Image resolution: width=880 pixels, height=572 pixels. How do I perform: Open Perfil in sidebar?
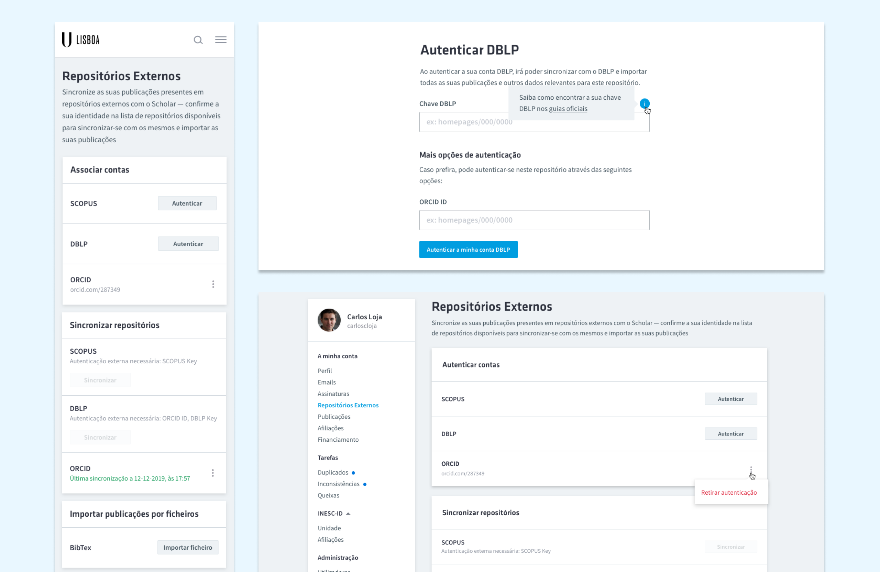pos(324,371)
